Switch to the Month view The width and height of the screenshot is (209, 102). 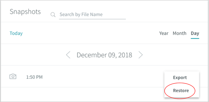pos(179,33)
